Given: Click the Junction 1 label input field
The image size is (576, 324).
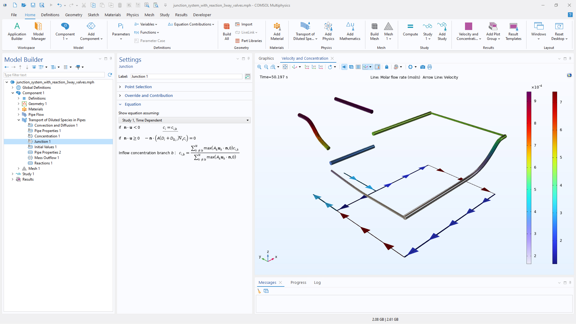Looking at the screenshot, I should point(186,76).
